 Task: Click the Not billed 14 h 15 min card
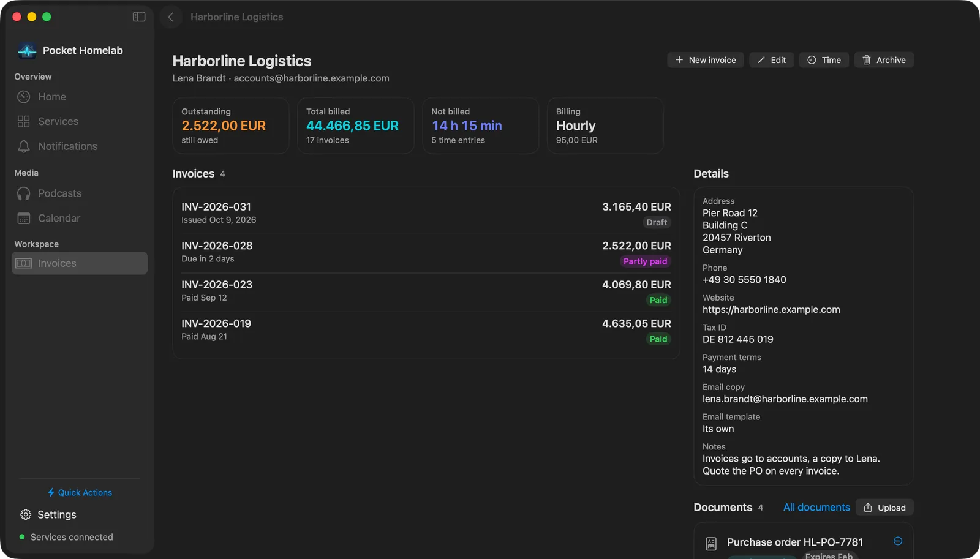pyautogui.click(x=481, y=126)
